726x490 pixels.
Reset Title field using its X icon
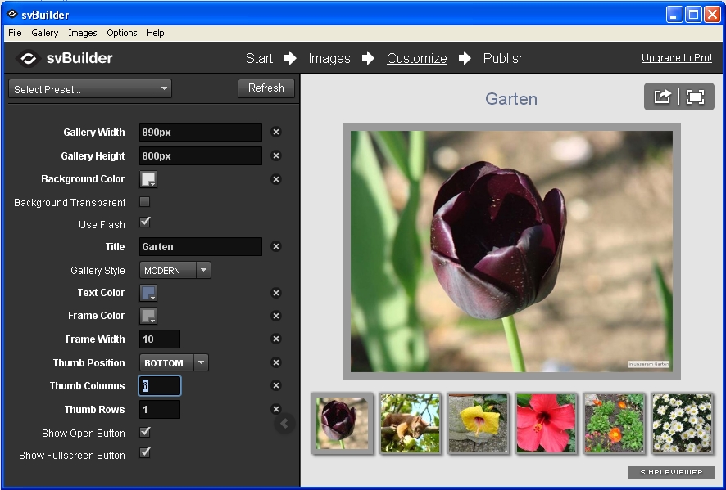[x=276, y=246]
